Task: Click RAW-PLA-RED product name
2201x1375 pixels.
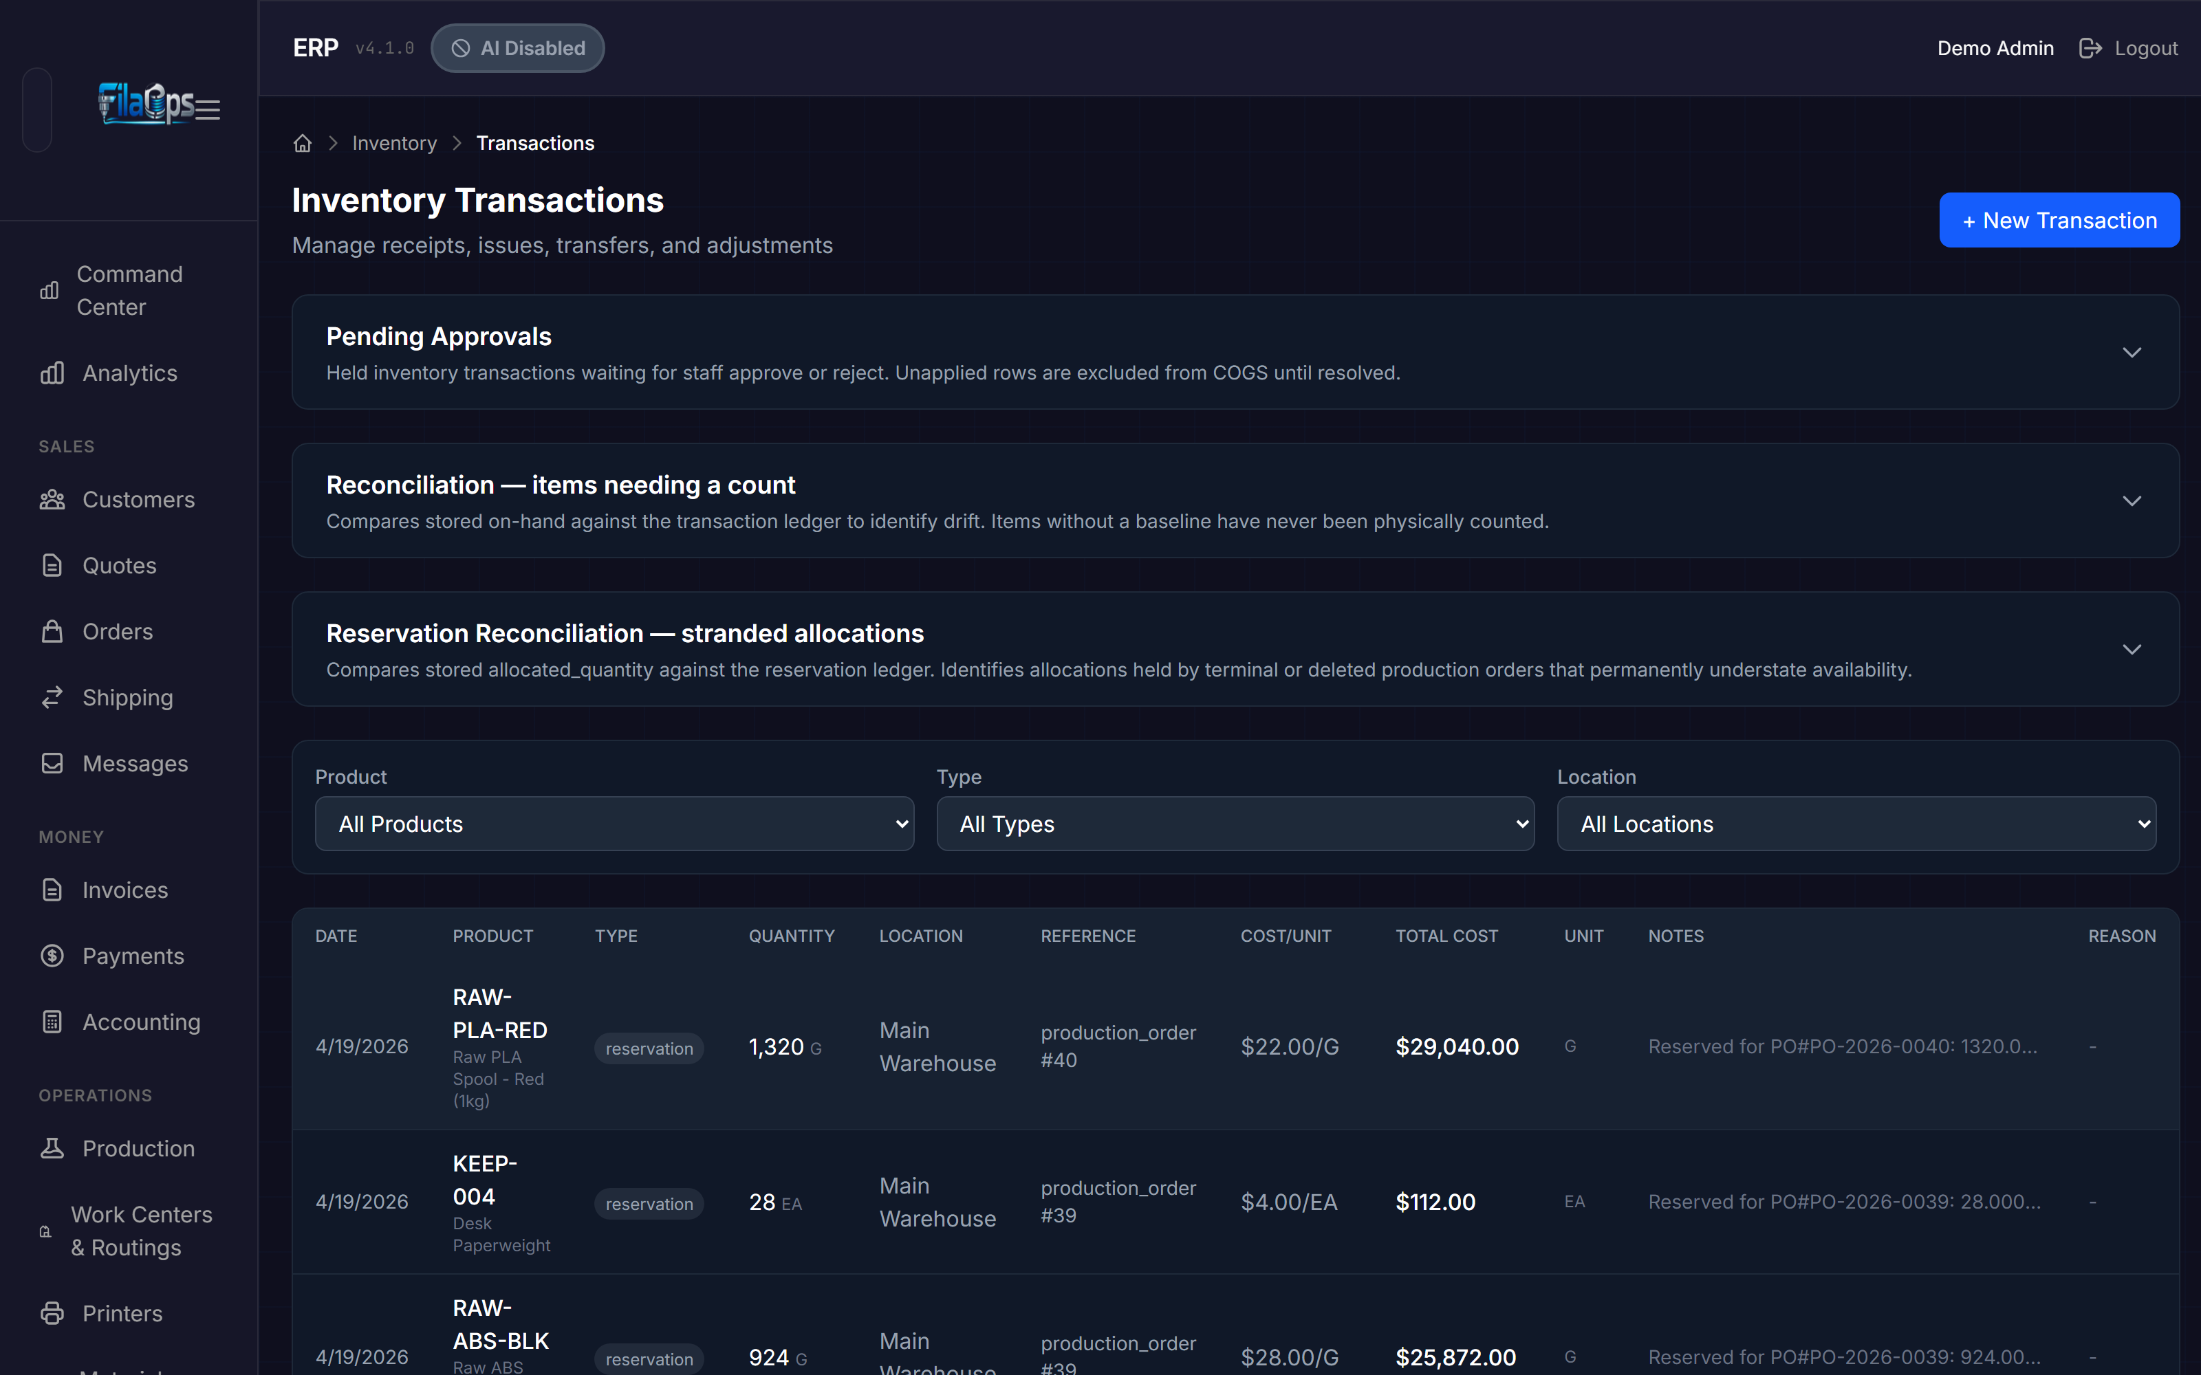Action: pyautogui.click(x=500, y=1014)
